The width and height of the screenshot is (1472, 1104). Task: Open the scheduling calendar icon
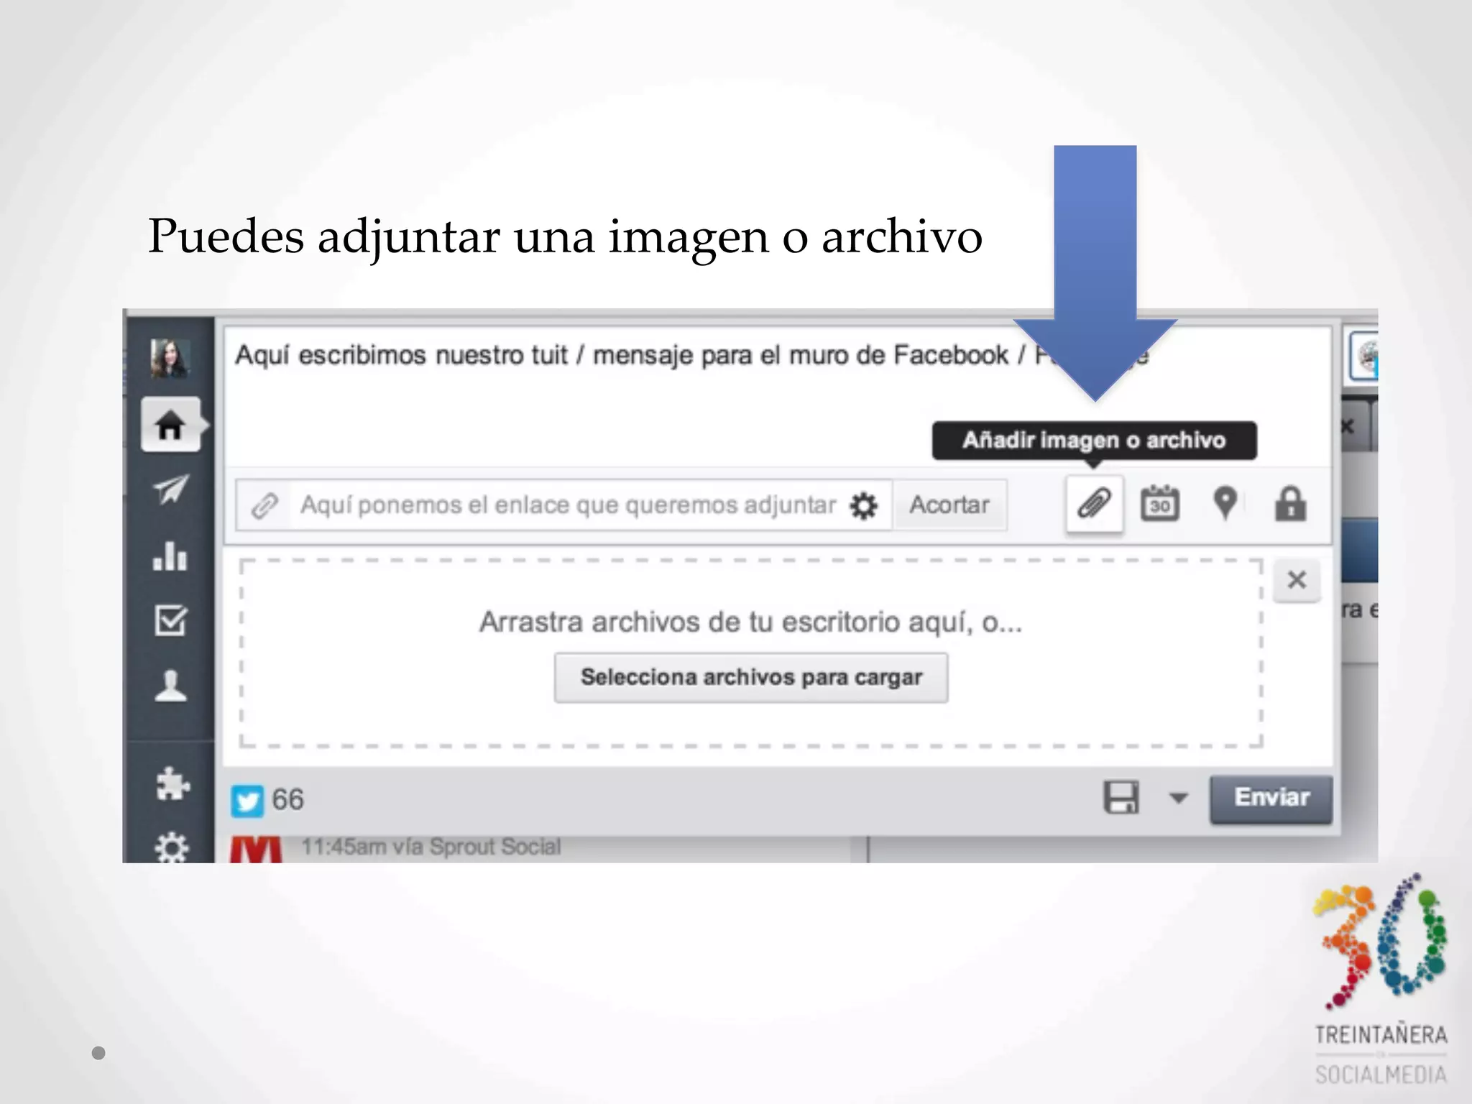1159,504
